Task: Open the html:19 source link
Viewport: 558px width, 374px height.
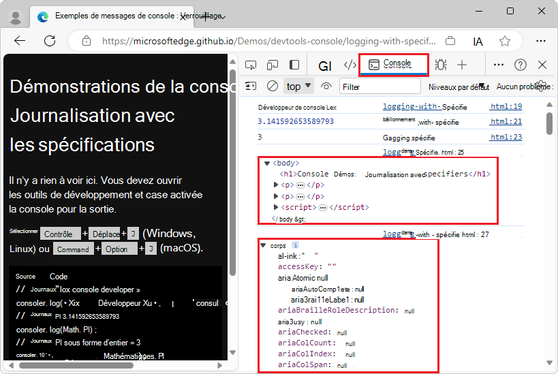Action: (x=506, y=106)
